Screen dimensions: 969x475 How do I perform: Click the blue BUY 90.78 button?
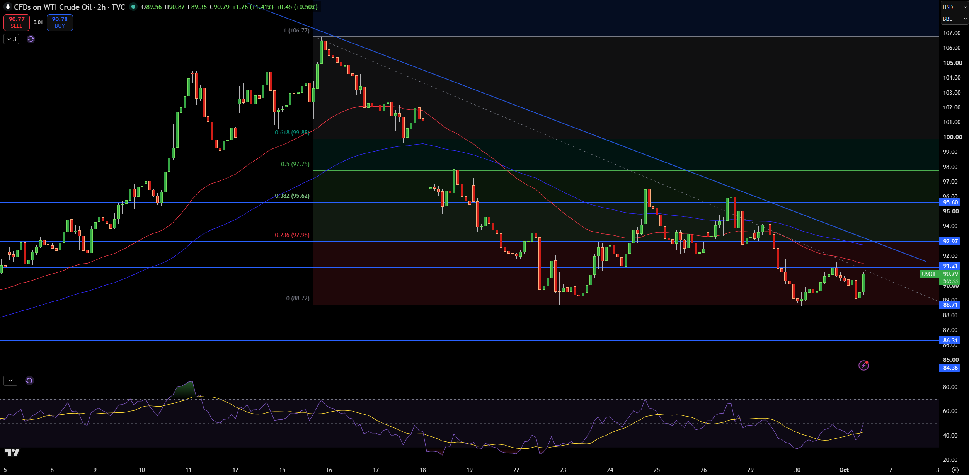(60, 22)
